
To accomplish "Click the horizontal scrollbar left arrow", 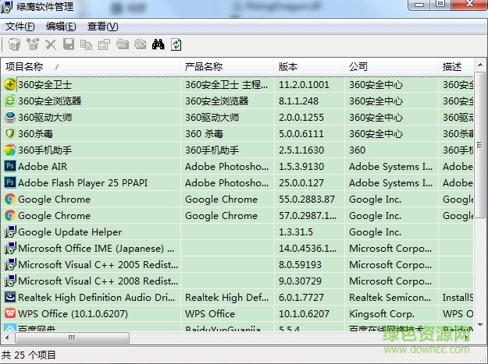I will tap(7, 339).
